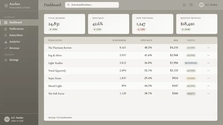Open the Total Readers card
Screen dimensions: 223x125
click(65, 24)
